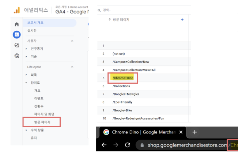Select /Campus+Collection/View+All row
The height and width of the screenshot is (159, 238).
pyautogui.click(x=144, y=70)
